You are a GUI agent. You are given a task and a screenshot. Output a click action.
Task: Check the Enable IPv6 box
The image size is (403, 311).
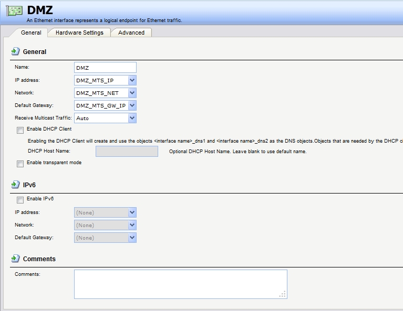click(x=20, y=199)
